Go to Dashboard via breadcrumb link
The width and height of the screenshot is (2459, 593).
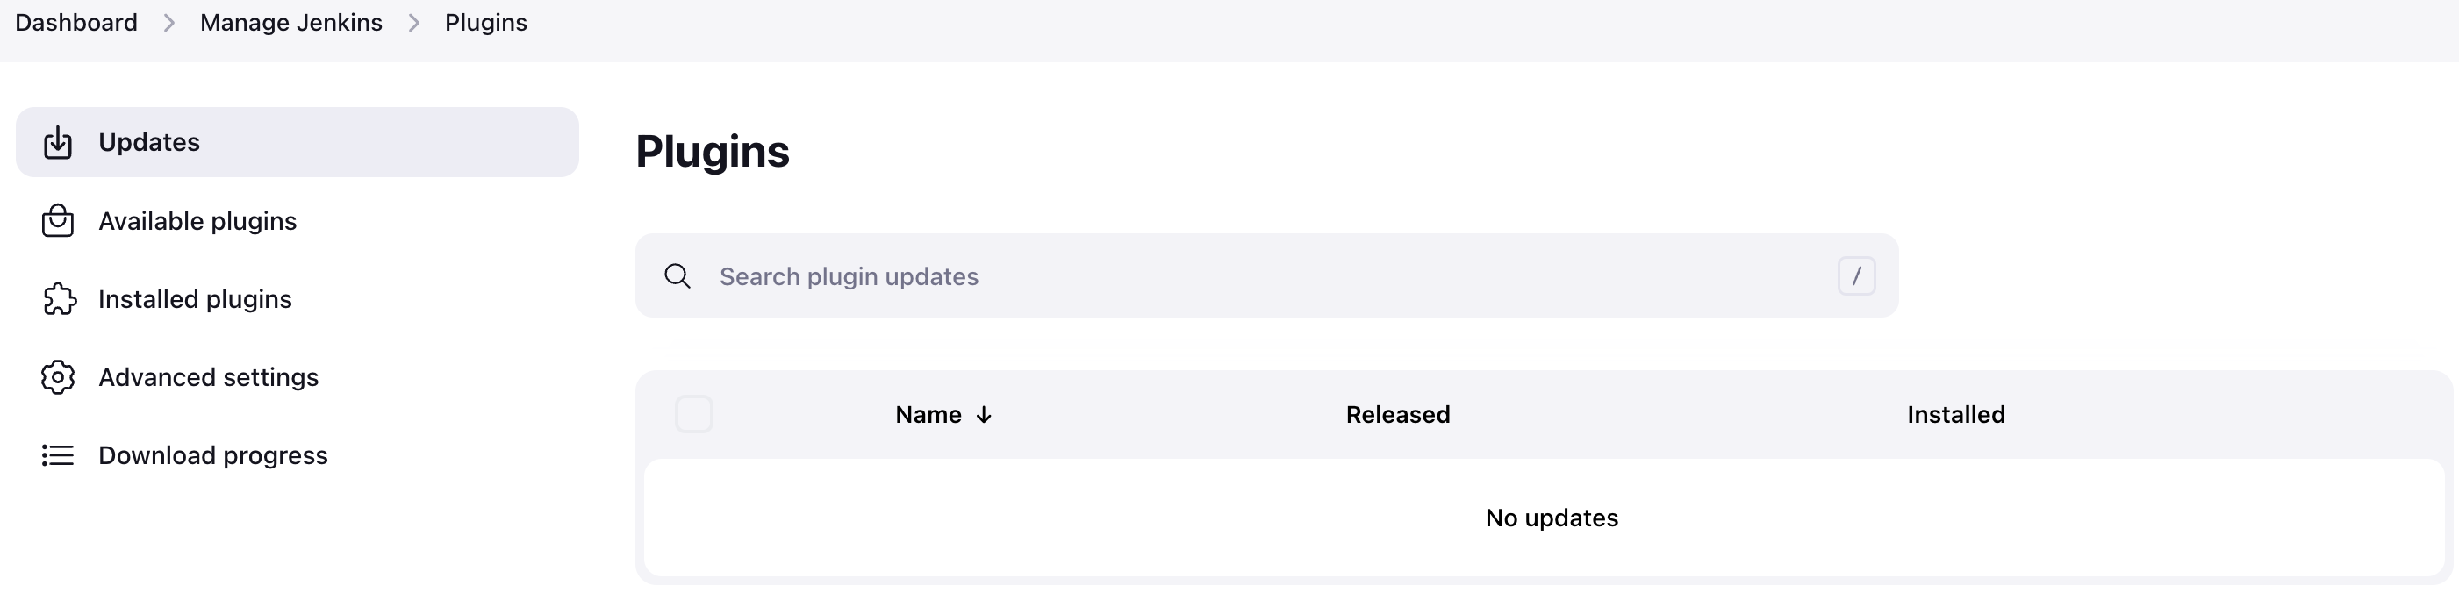pyautogui.click(x=75, y=22)
